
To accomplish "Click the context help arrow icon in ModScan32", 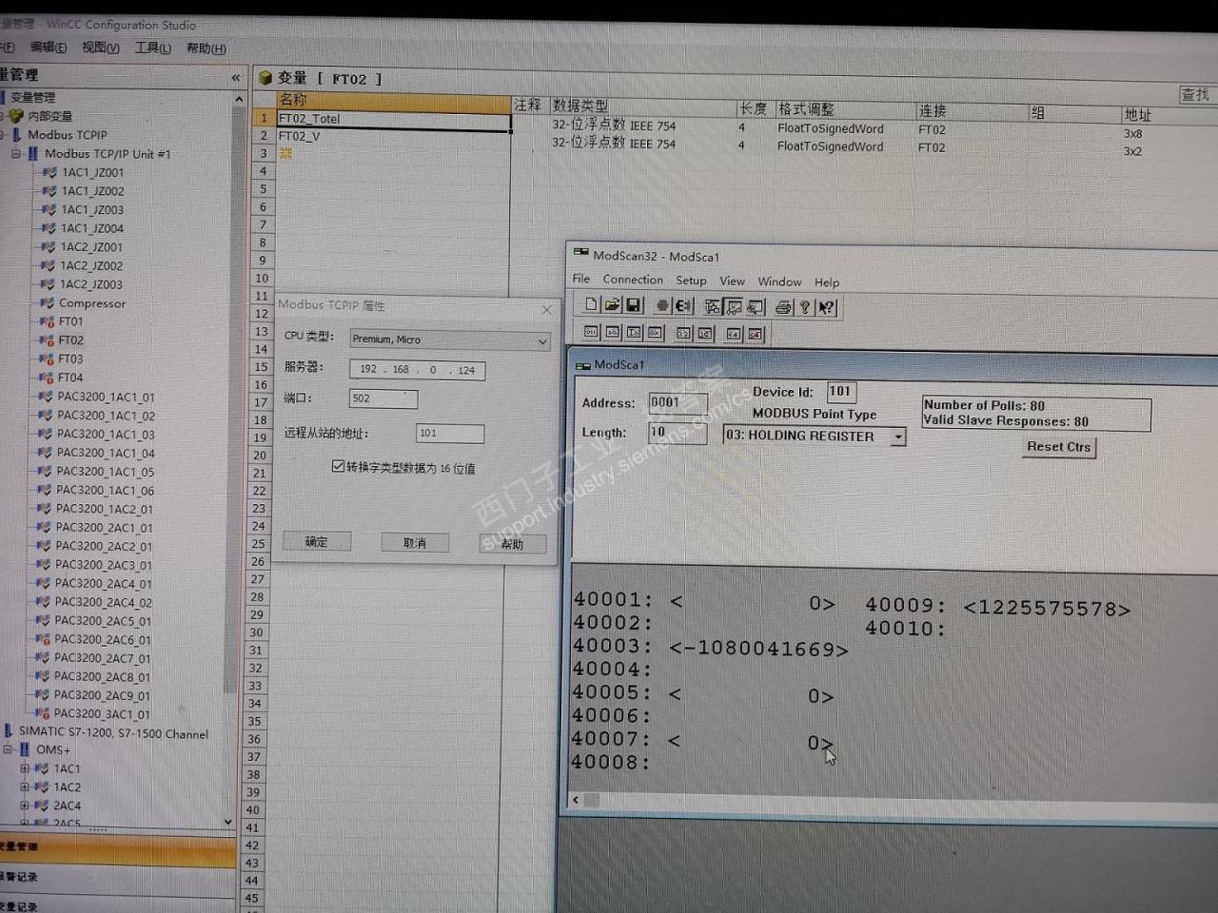I will click(826, 307).
